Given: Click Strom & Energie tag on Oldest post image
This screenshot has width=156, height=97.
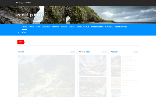Looking at the screenshot, I should click(86, 69).
